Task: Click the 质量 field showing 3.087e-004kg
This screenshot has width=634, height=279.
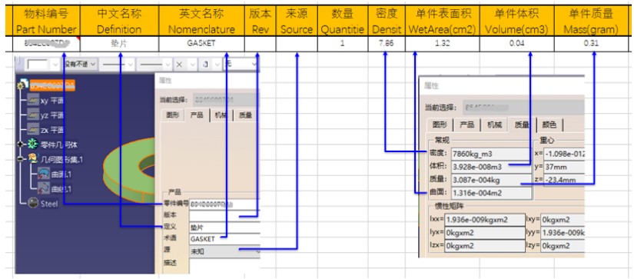Action: (x=491, y=180)
